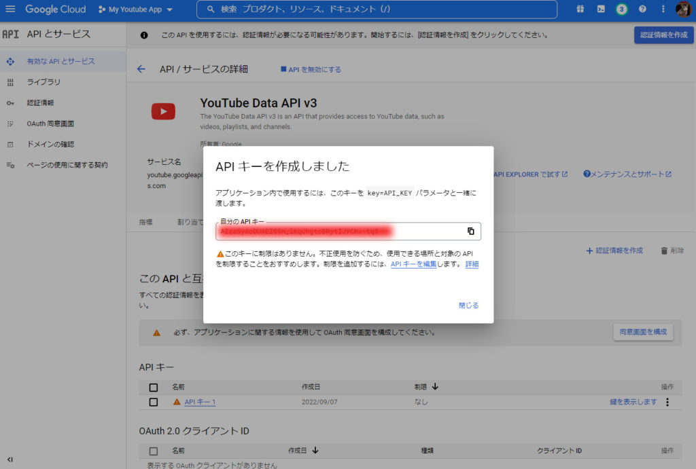Click the 2022/09/07 creation date cell
The height and width of the screenshot is (469, 696).
[x=319, y=402]
